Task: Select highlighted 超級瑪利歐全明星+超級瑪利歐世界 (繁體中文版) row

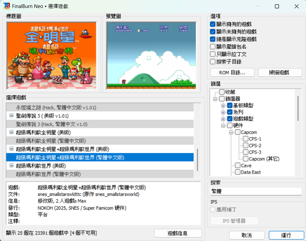Action: [x=100, y=157]
